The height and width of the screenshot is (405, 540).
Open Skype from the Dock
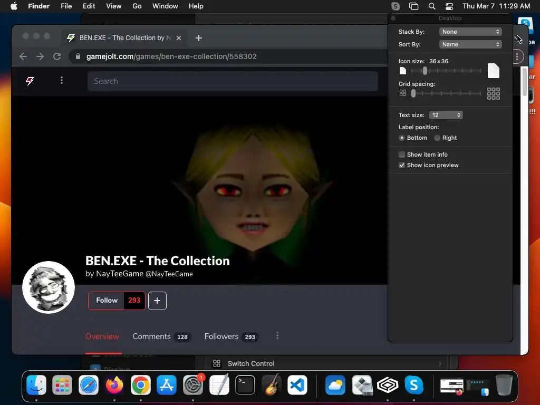pos(413,384)
